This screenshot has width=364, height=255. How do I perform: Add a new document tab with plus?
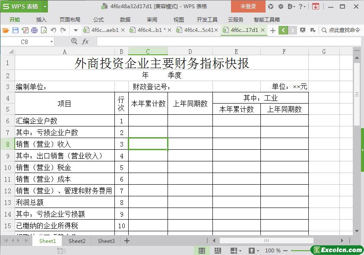pos(273,30)
